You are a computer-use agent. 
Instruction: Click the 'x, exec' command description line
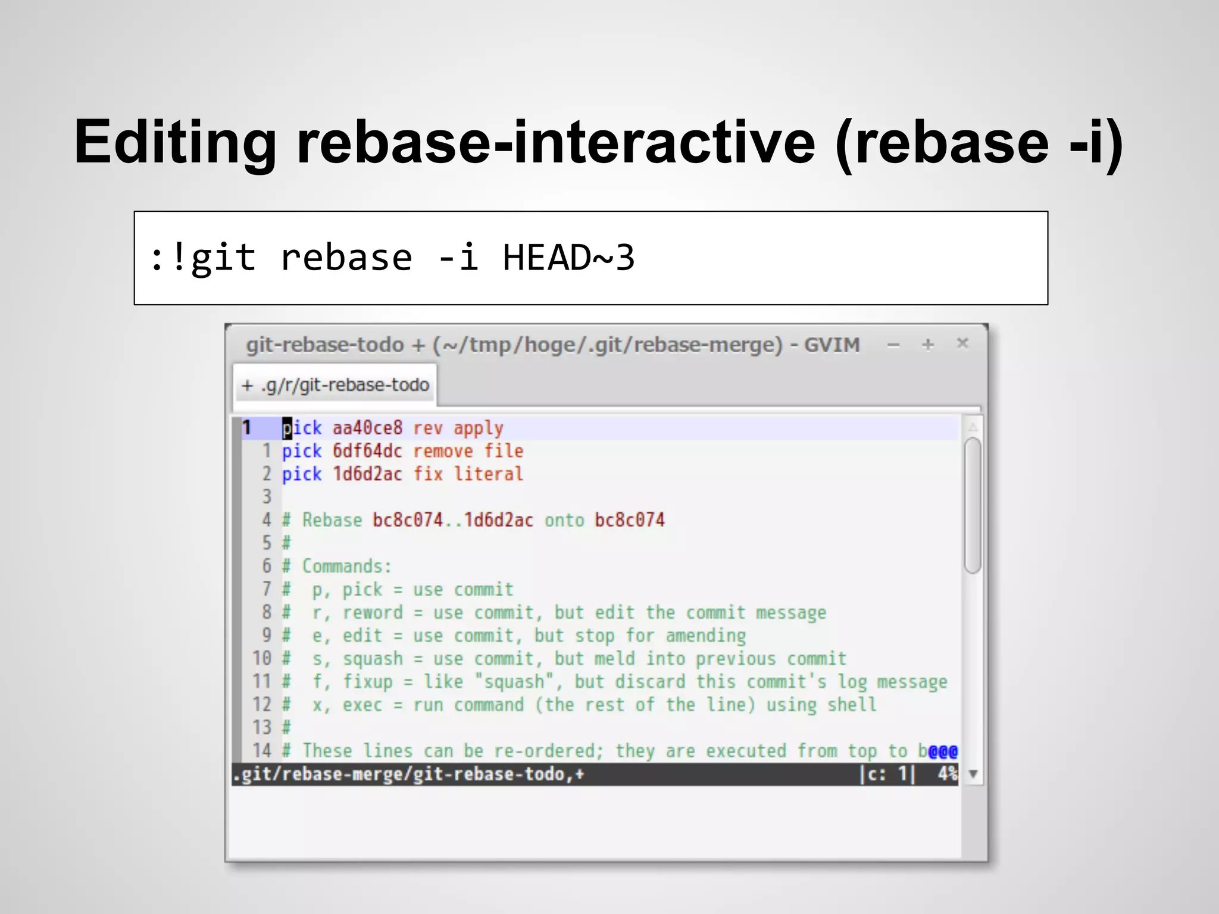(579, 705)
